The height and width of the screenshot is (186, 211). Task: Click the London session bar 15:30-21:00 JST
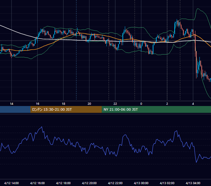tap(66, 109)
